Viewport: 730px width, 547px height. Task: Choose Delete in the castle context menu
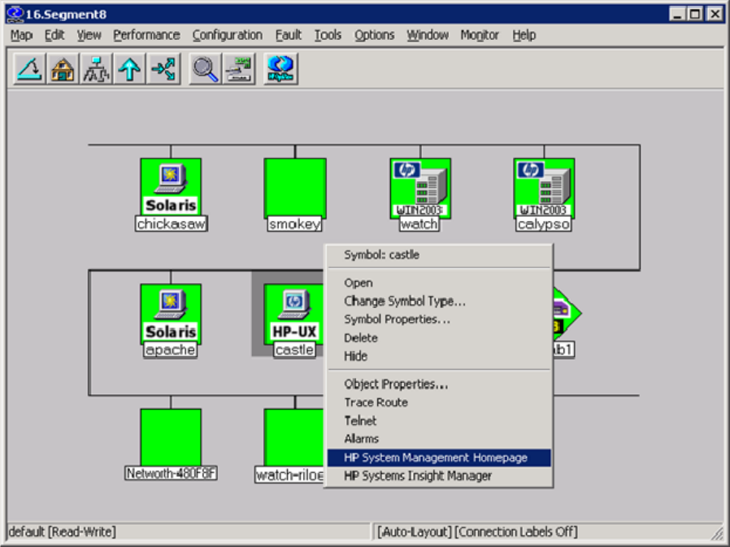pos(439,337)
